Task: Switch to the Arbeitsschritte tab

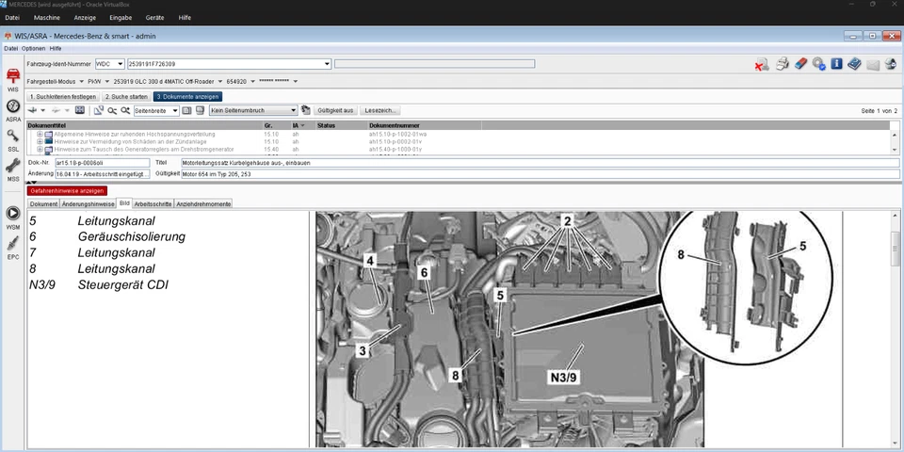Action: (x=153, y=203)
